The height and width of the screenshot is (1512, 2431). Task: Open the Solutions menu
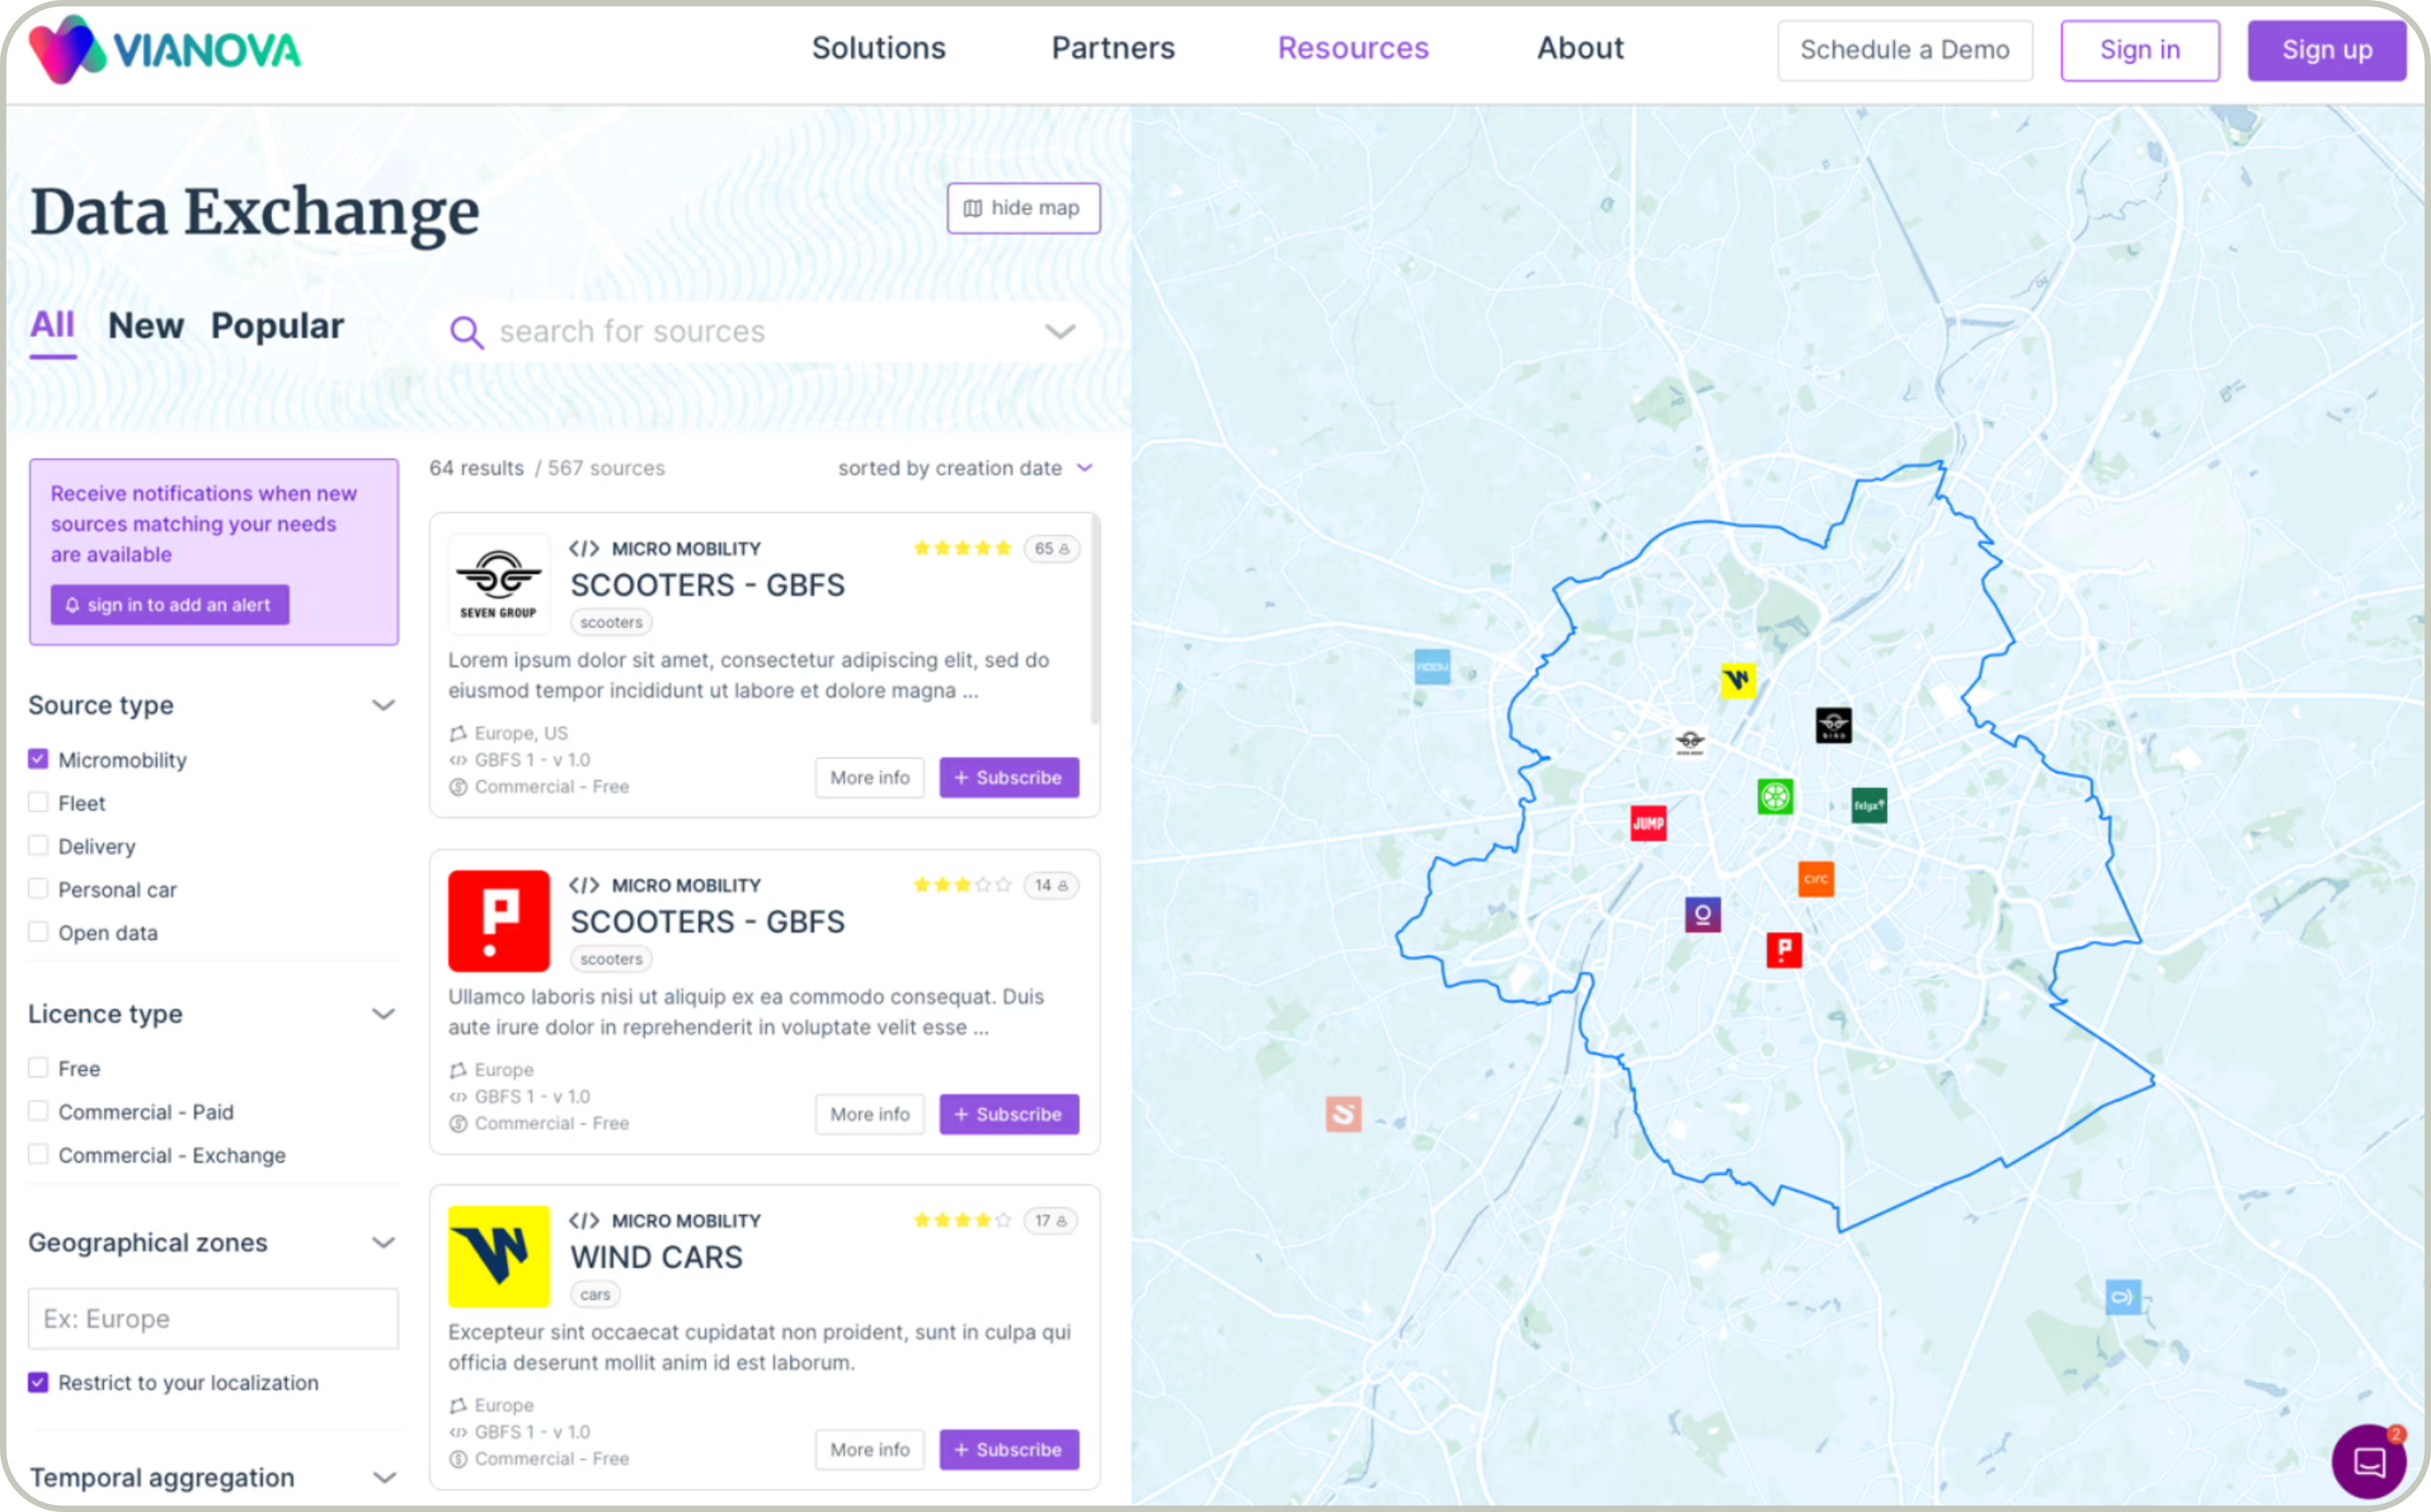tap(878, 48)
